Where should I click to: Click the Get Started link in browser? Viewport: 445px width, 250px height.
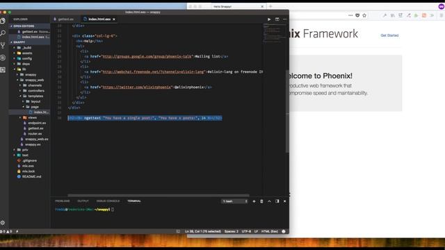(x=389, y=35)
